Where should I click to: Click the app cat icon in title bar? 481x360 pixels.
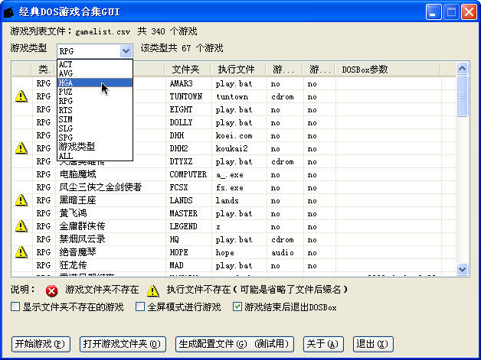(9, 12)
